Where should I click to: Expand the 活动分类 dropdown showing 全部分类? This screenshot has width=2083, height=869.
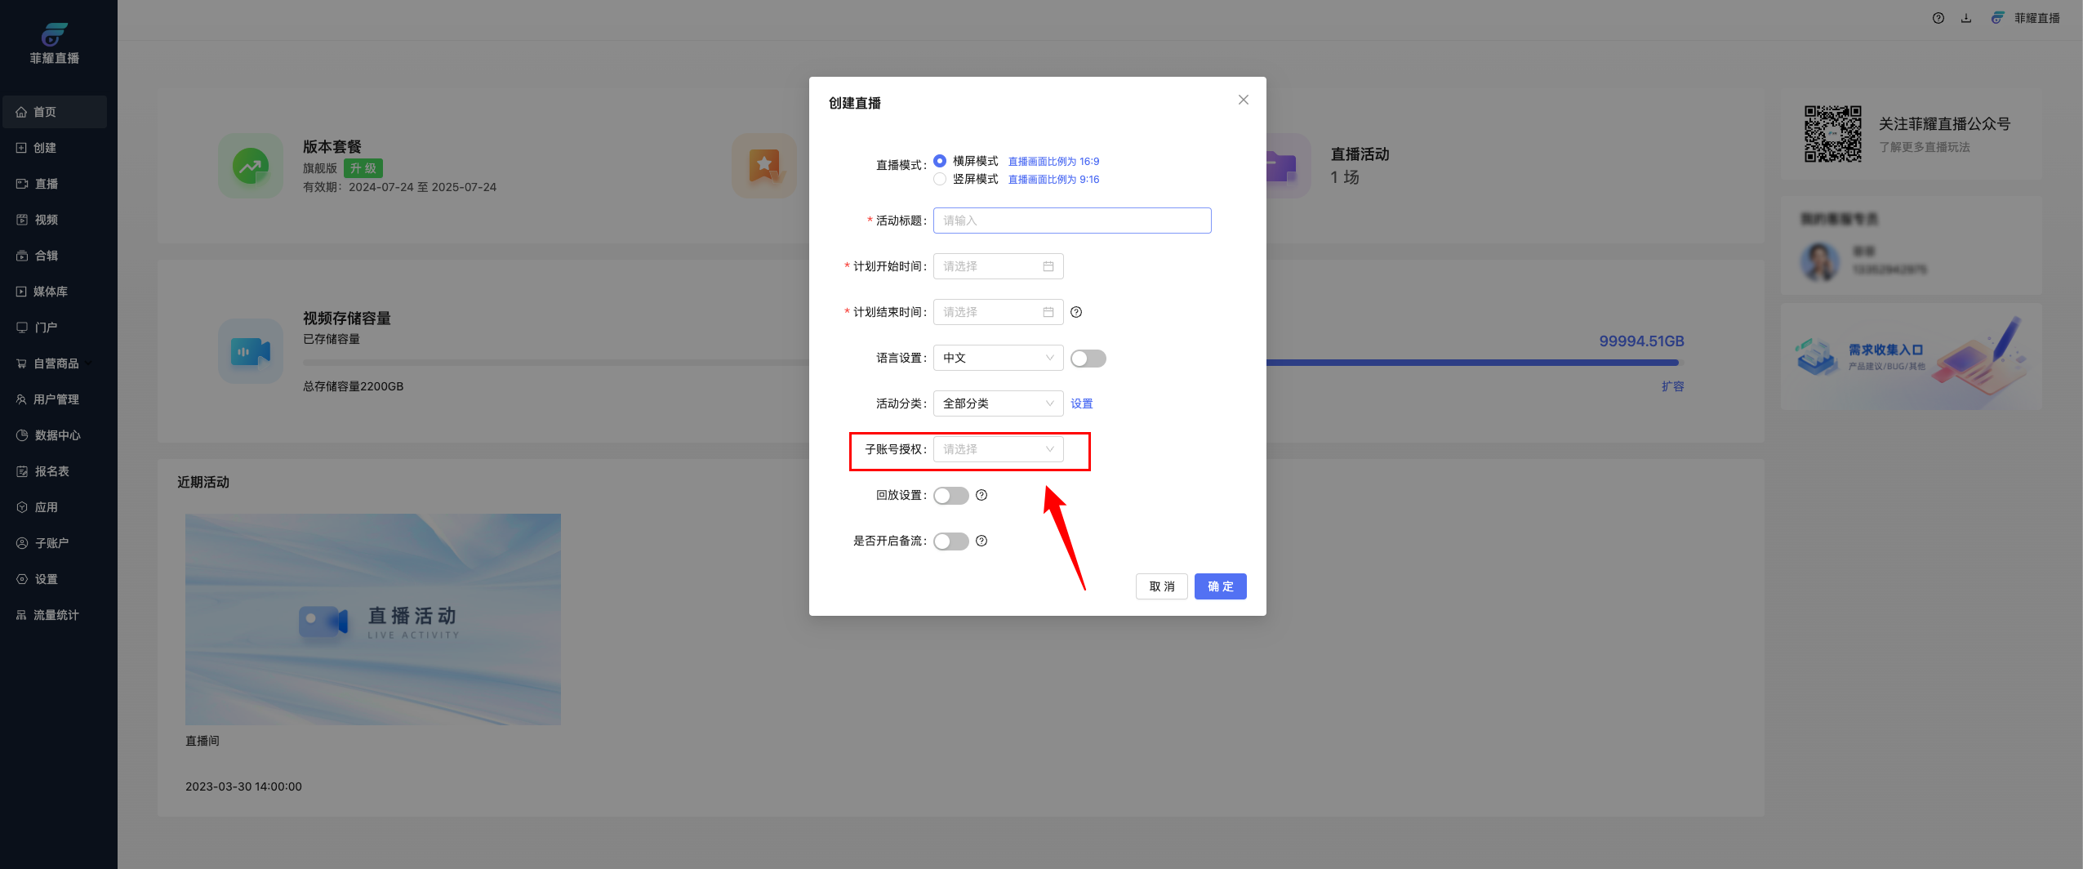tap(998, 403)
